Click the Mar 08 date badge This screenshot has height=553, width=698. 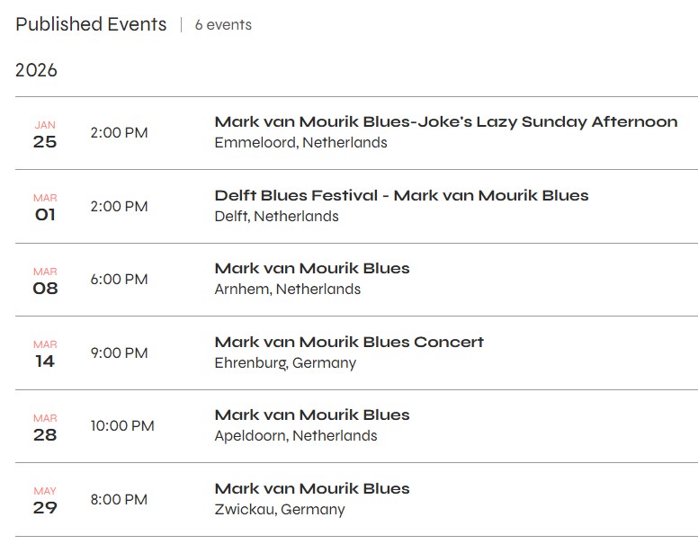(x=45, y=281)
